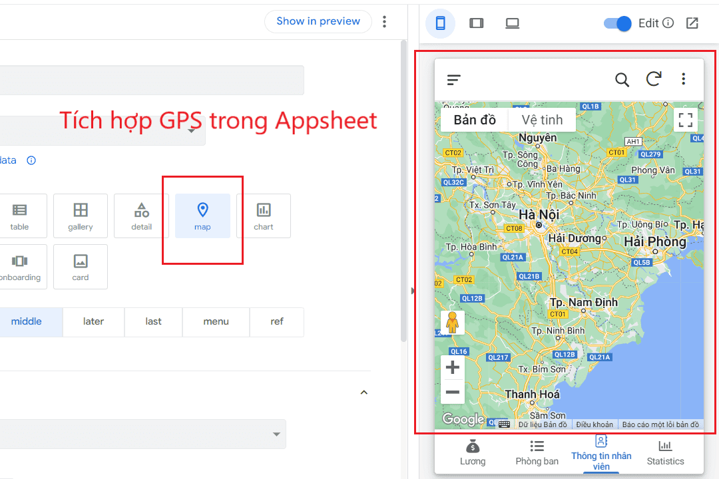
Task: Switch to the Phòng ban tab
Action: coord(537,453)
